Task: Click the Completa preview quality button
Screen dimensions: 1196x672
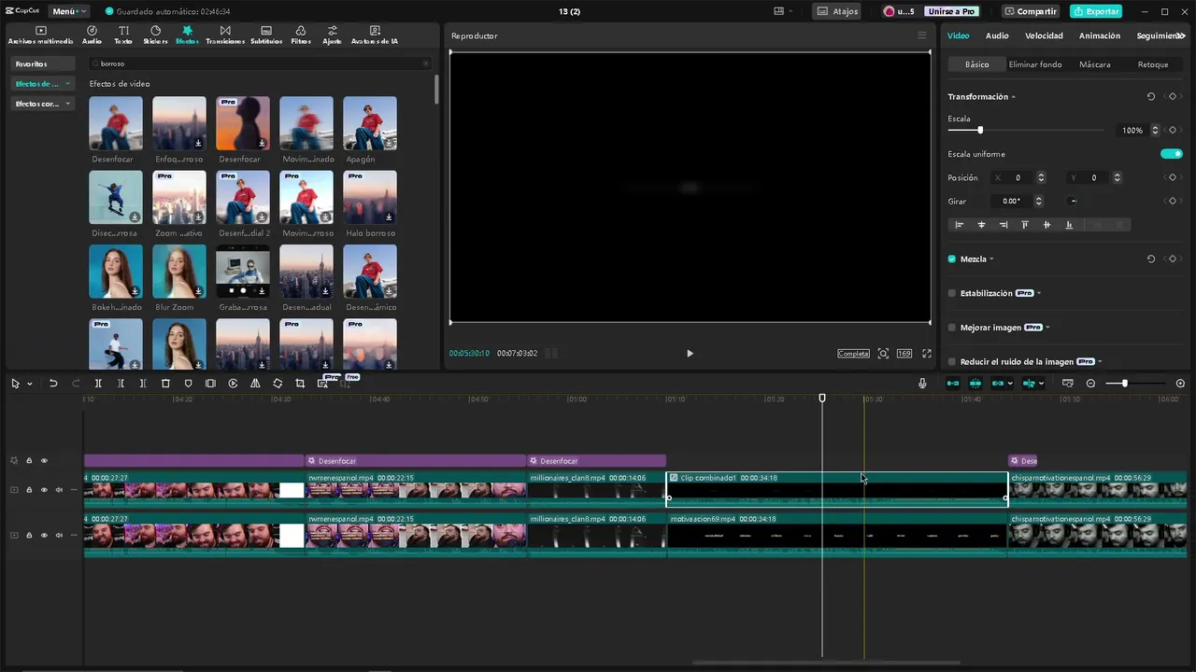Action: [x=853, y=354]
